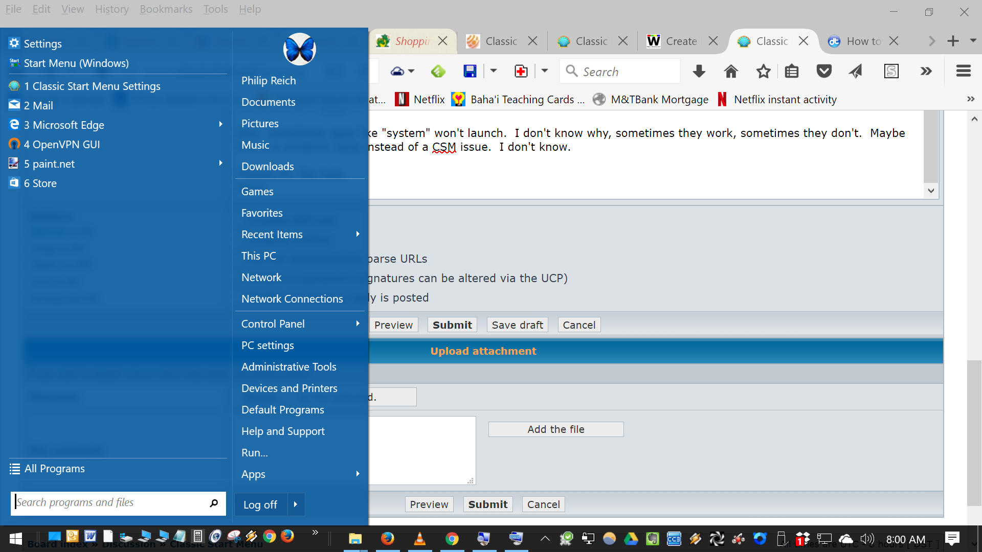Click the message textarea scroll down arrow
The height and width of the screenshot is (552, 982).
point(931,191)
